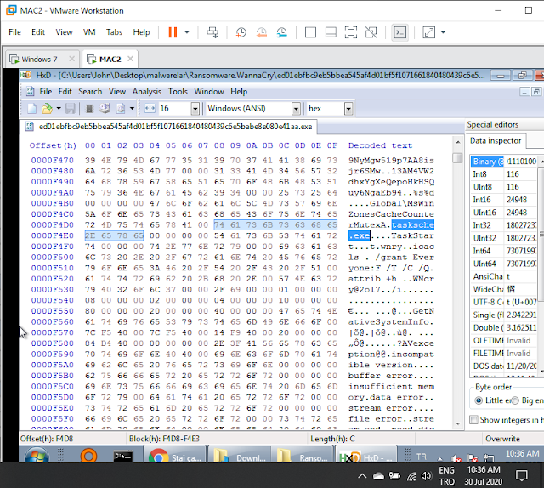Open the VM menu in VMware
This screenshot has width=544, height=488.
(89, 32)
